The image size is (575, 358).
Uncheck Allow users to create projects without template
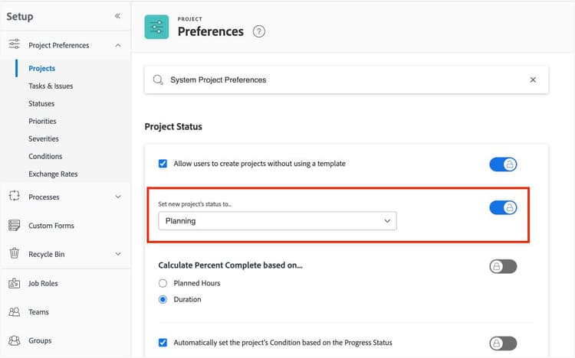pyautogui.click(x=163, y=164)
